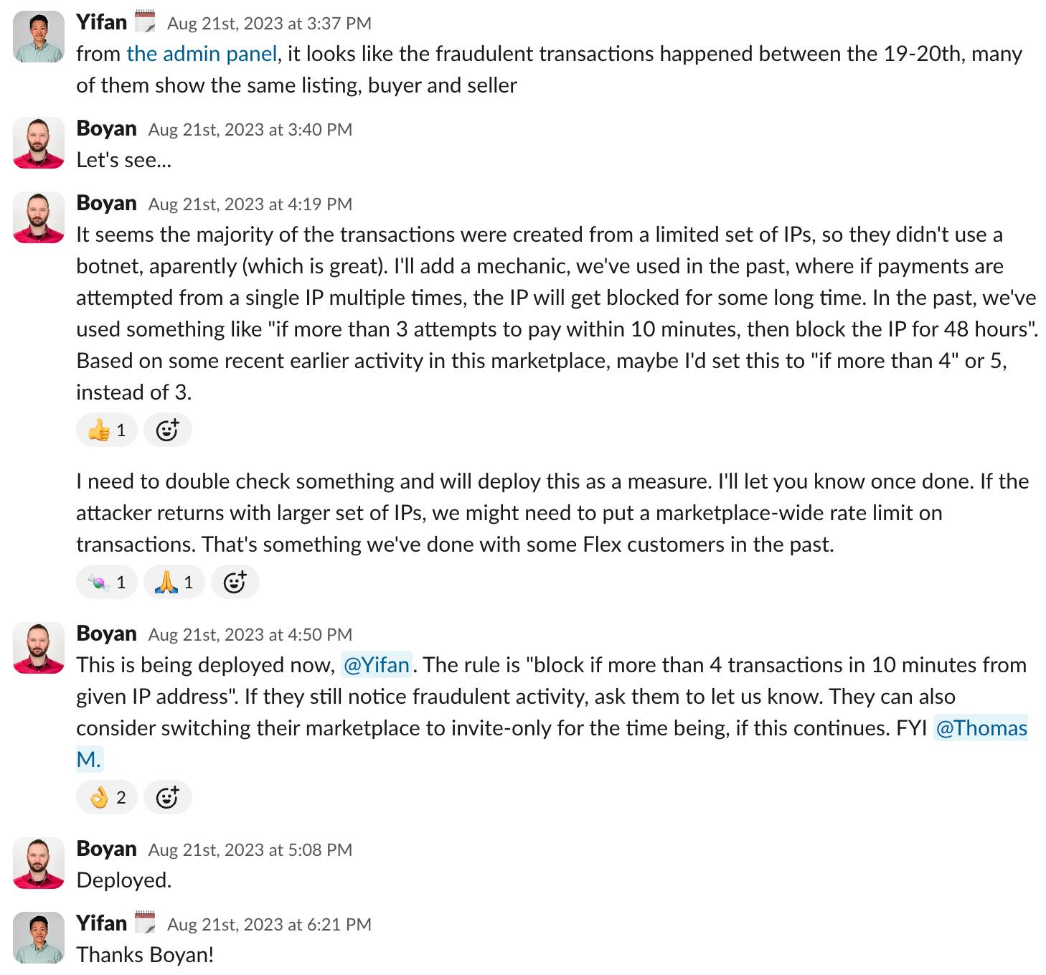The width and height of the screenshot is (1046, 975).
Task: Add a reaction to Boyan's 4:19 PM message
Action: pyautogui.click(x=168, y=429)
